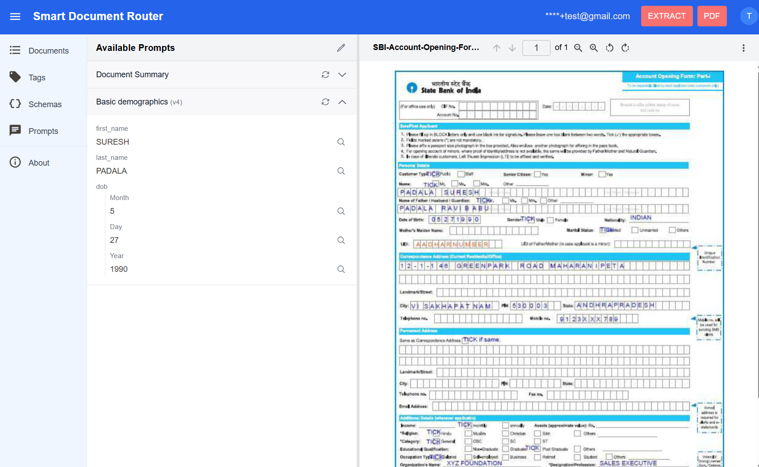Click the EXTRACT button

pos(667,16)
